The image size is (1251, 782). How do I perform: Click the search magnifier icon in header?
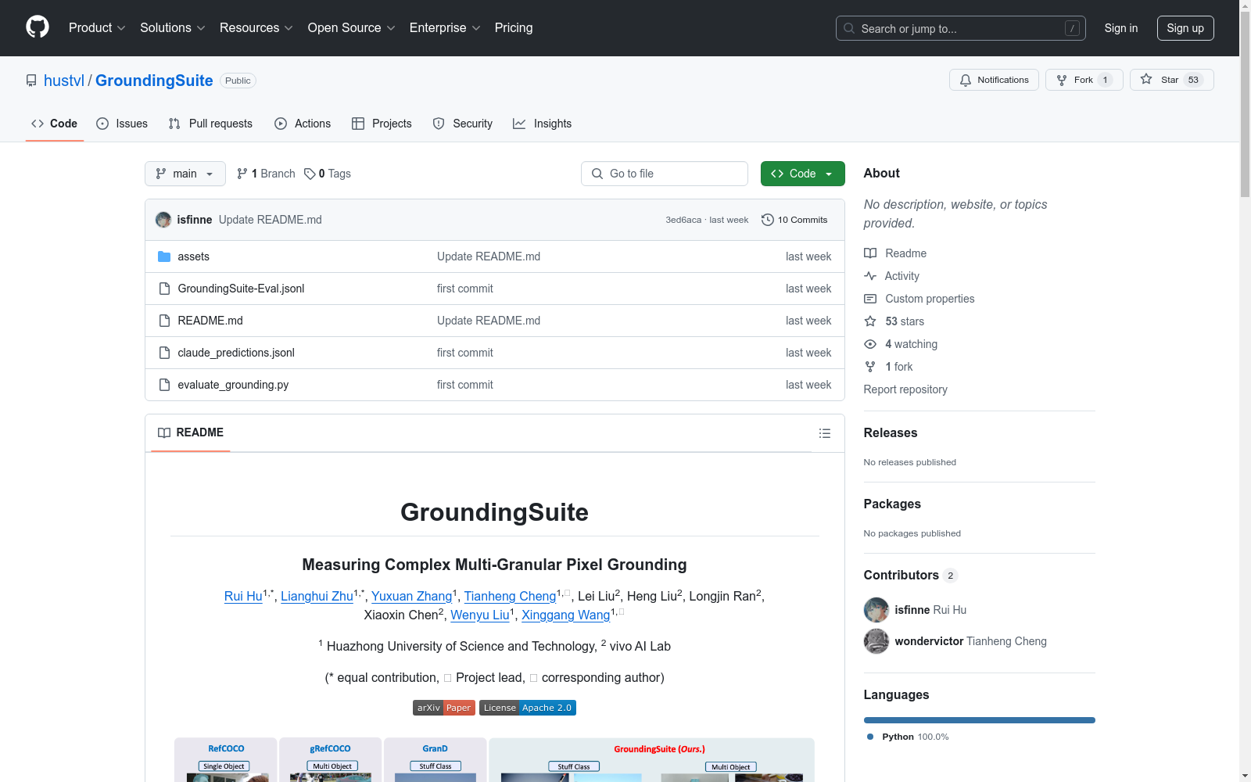click(849, 28)
